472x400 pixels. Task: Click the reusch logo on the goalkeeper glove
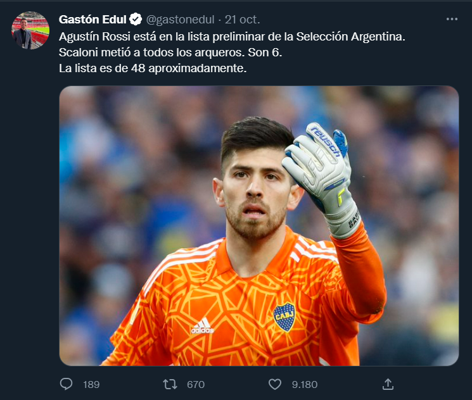pyautogui.click(x=326, y=141)
